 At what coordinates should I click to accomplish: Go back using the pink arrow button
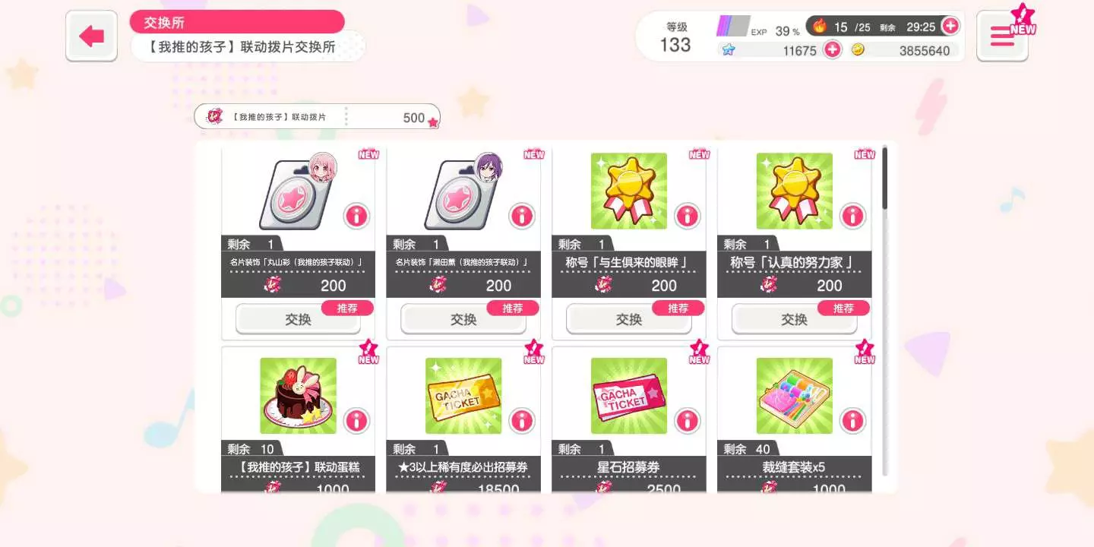(x=91, y=36)
